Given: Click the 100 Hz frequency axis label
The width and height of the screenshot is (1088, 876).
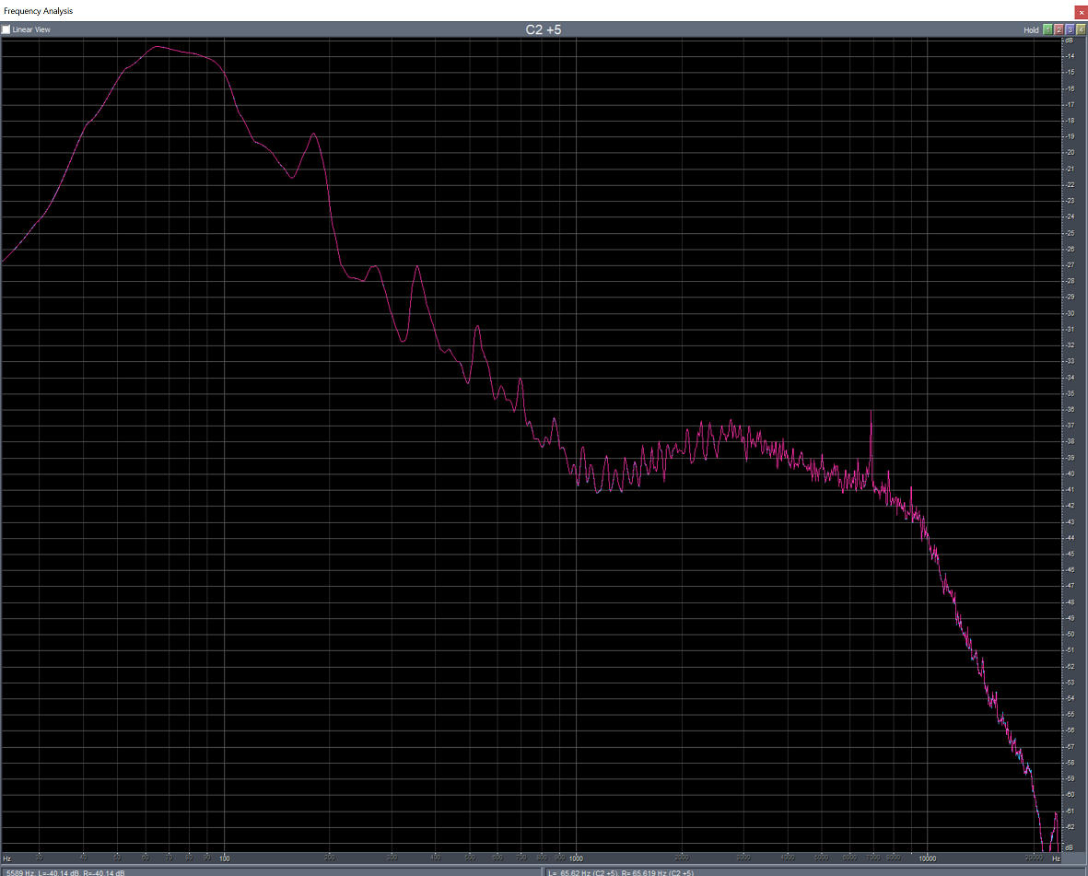Looking at the screenshot, I should click(x=225, y=858).
